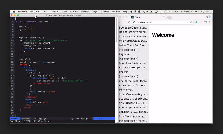Click the App.js file icon in Vim title bar
This screenshot has height=134, width=223.
tap(47, 15)
